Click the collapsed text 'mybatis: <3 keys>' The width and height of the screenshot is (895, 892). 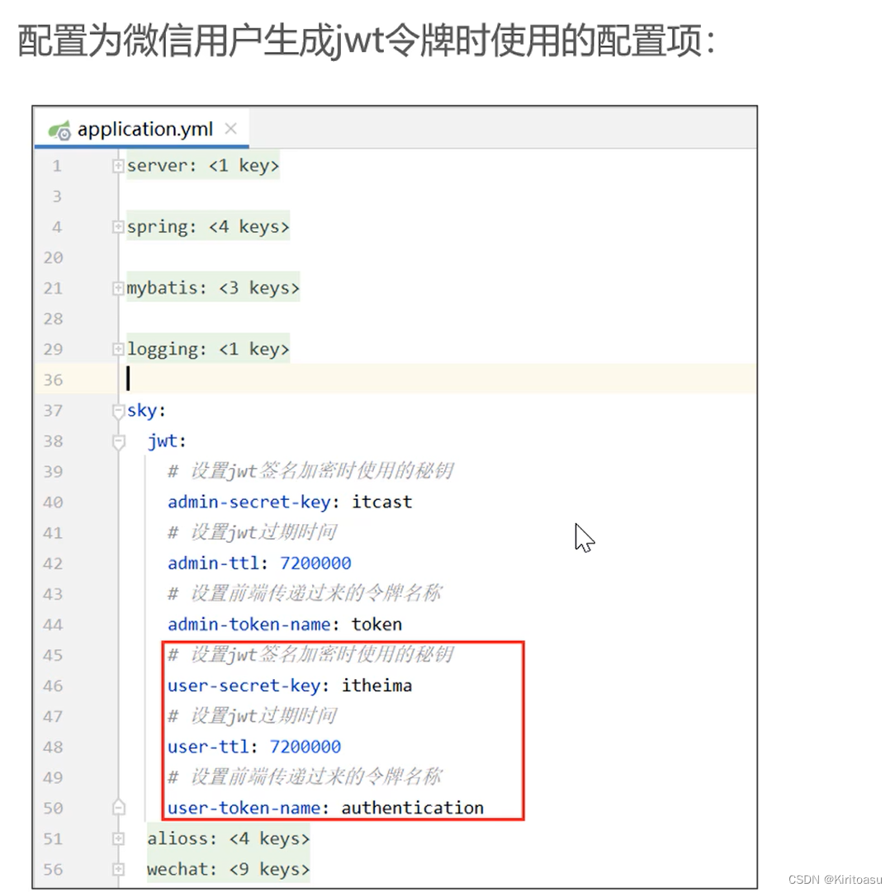[x=213, y=288]
